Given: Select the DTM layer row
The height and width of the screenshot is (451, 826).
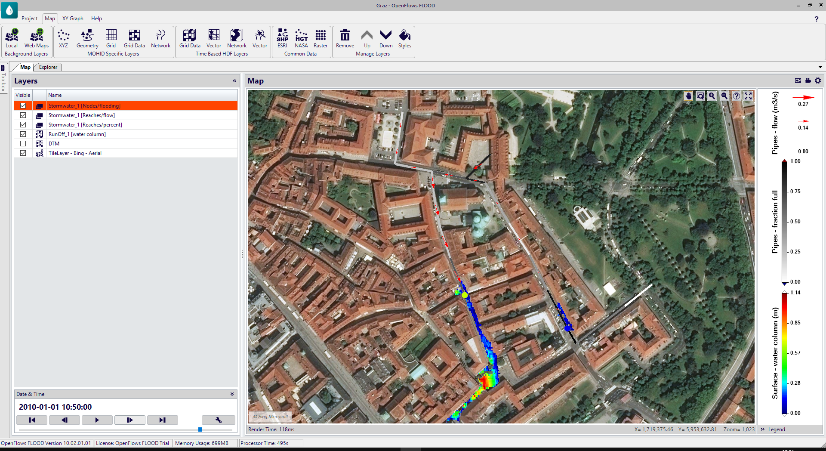Looking at the screenshot, I should pyautogui.click(x=126, y=144).
